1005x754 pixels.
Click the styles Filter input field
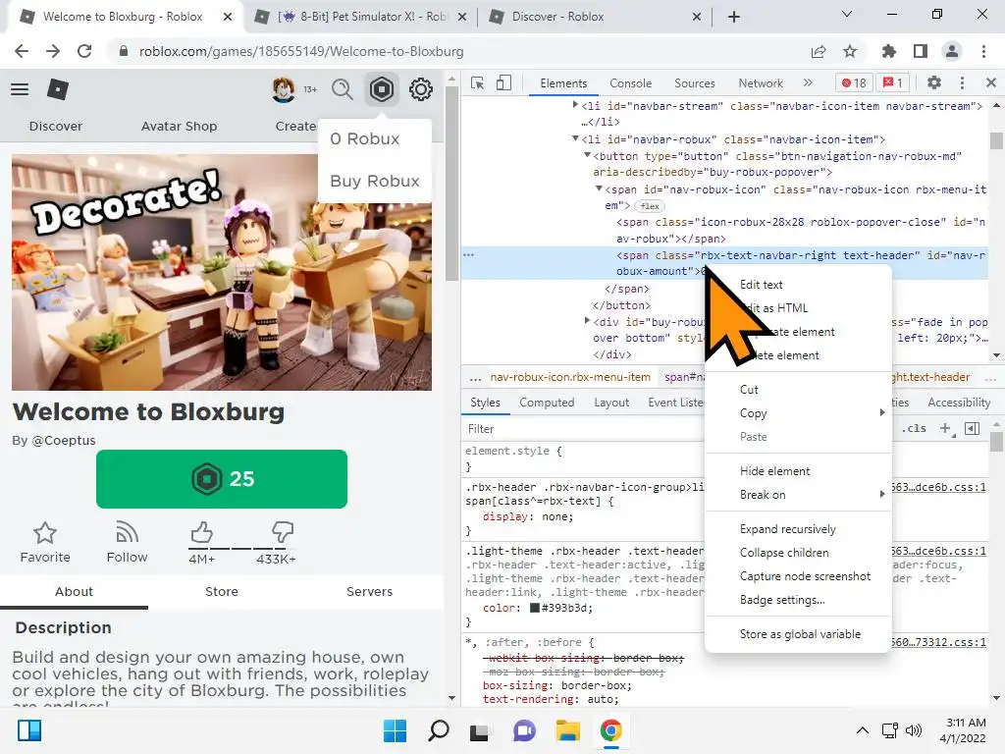(x=583, y=429)
